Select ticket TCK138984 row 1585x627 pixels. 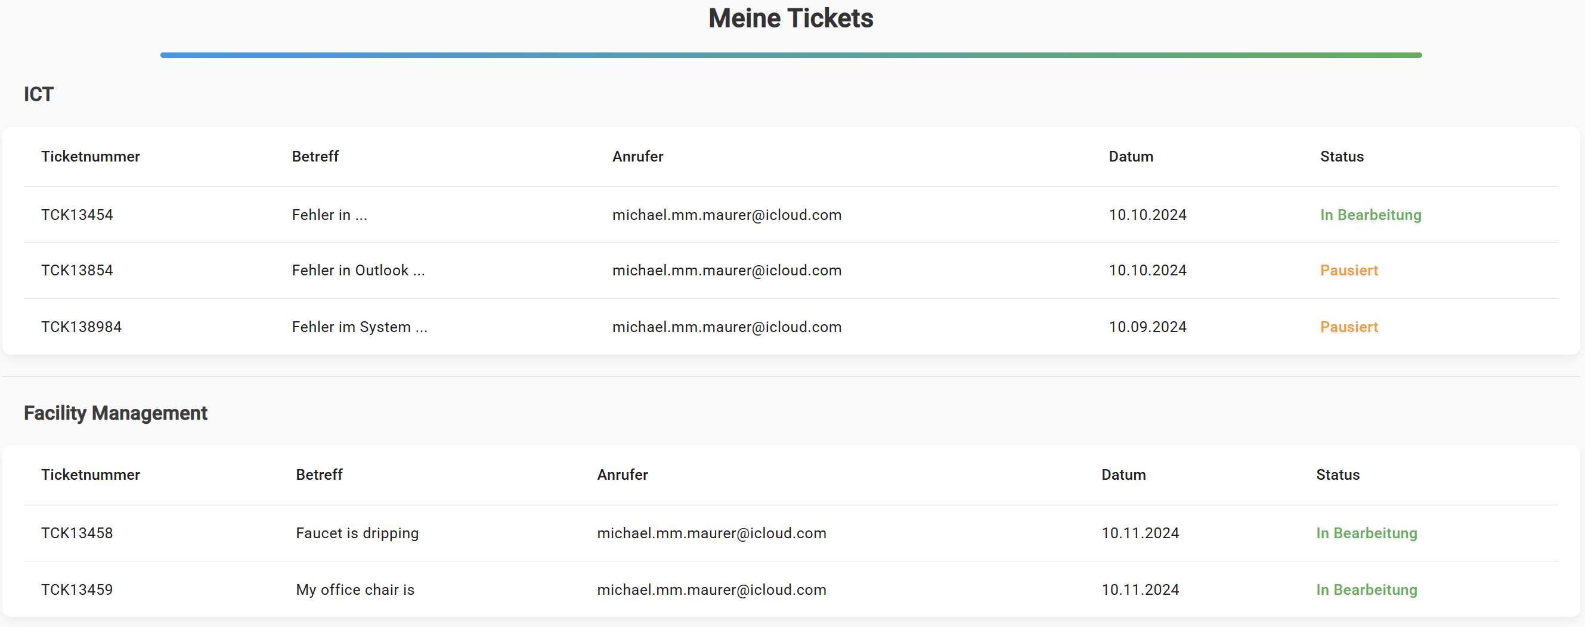pos(82,327)
